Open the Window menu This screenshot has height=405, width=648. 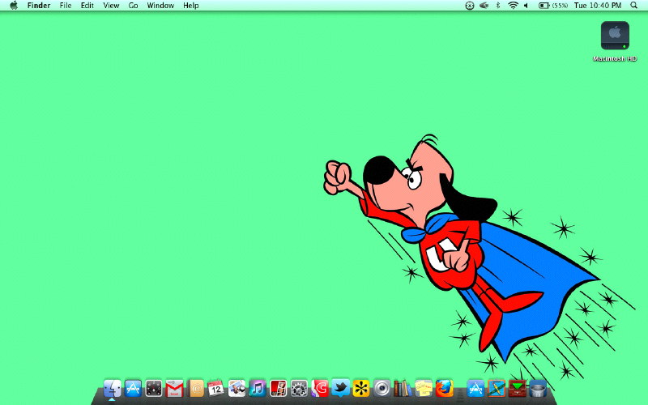click(160, 6)
